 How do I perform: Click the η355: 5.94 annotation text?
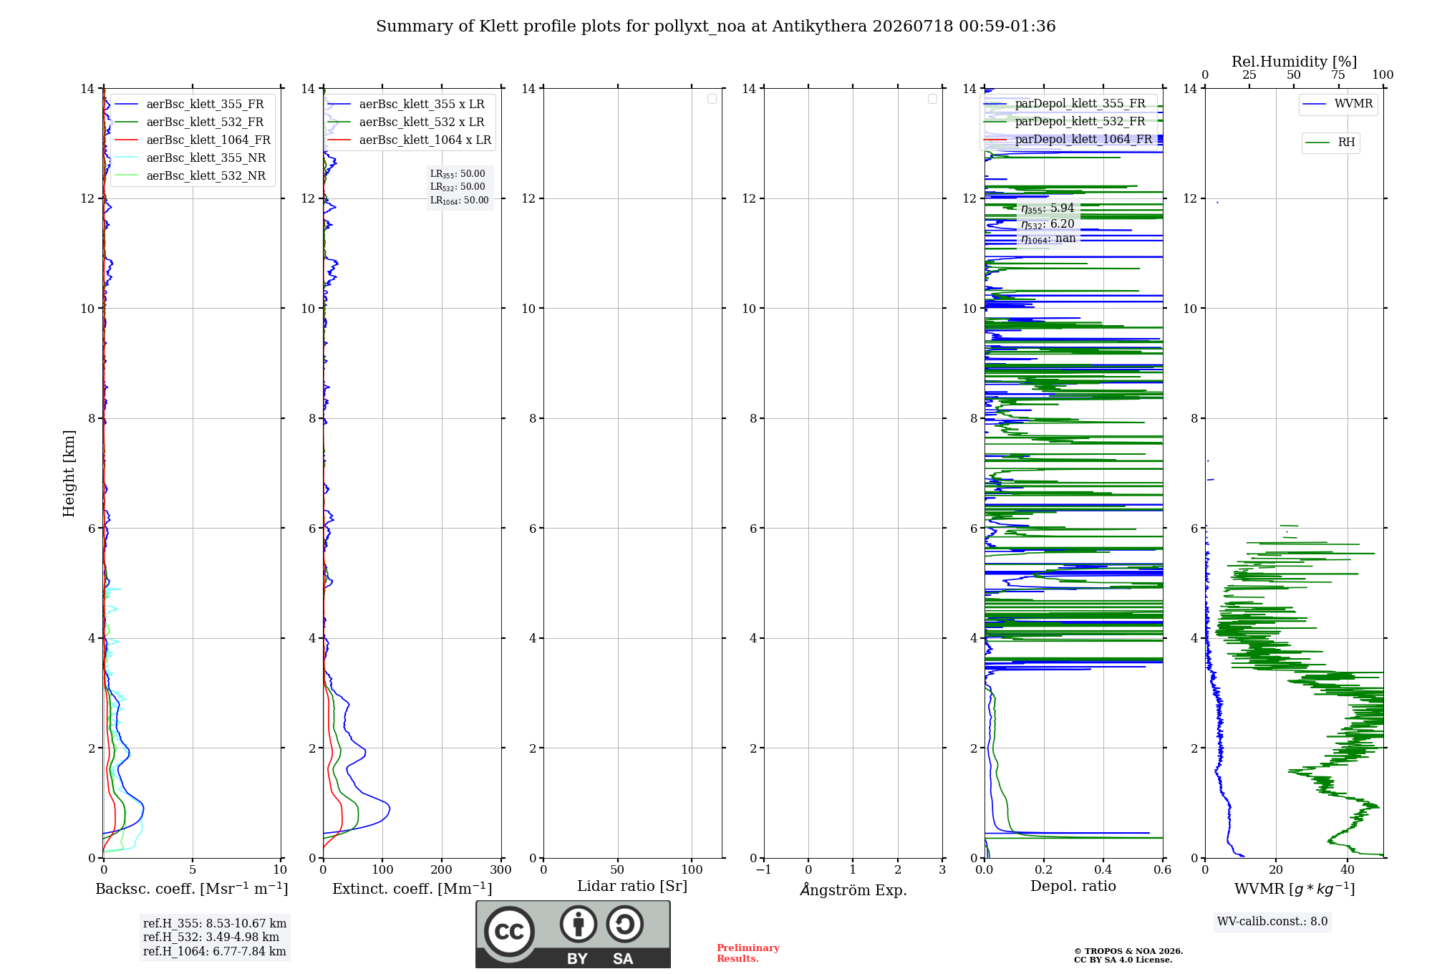coord(1048,208)
